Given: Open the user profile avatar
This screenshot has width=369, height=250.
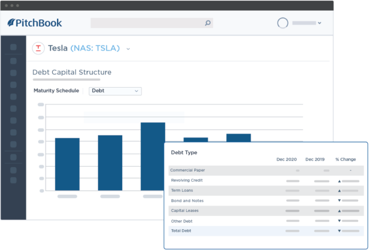Looking at the screenshot, I should [283, 23].
